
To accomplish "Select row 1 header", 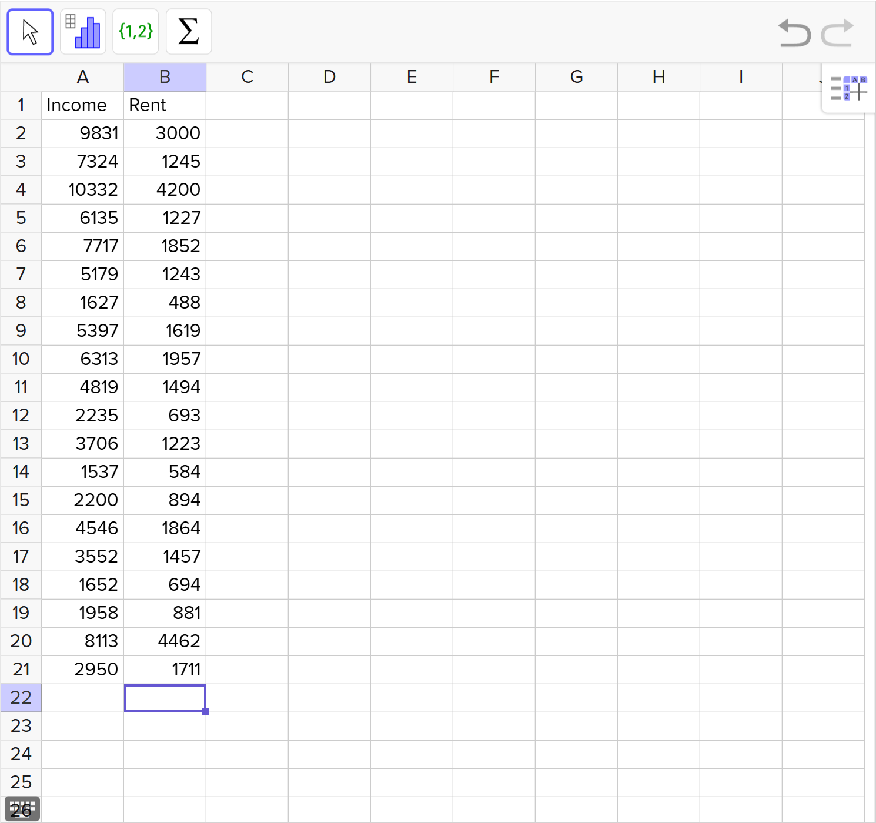I will click(x=21, y=105).
